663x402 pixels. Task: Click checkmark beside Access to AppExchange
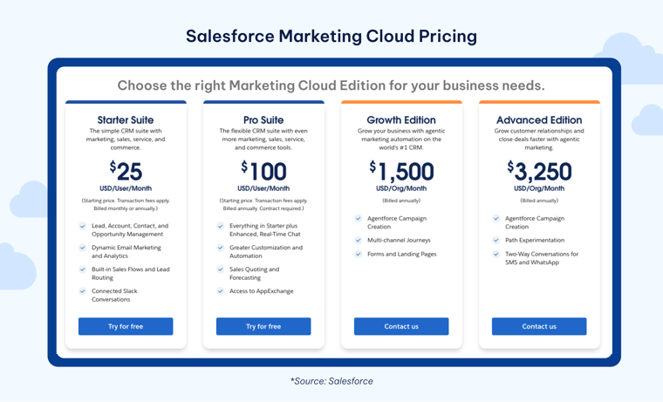221,291
